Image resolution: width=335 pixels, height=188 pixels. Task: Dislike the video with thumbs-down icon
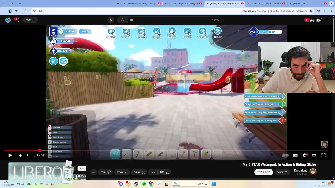[x=153, y=172]
